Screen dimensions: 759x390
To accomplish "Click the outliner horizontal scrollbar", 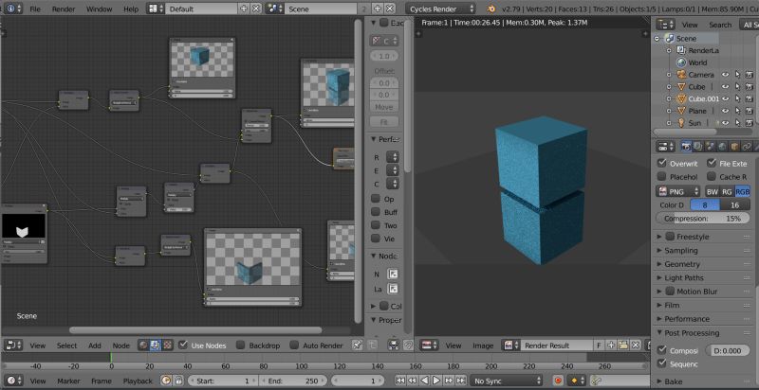I will pos(685,132).
